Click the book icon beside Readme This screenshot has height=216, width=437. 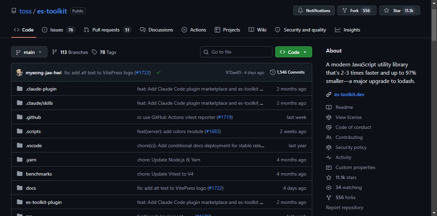(x=329, y=107)
